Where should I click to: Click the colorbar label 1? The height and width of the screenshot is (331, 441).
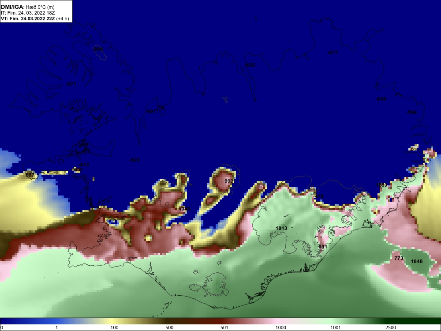click(57, 327)
